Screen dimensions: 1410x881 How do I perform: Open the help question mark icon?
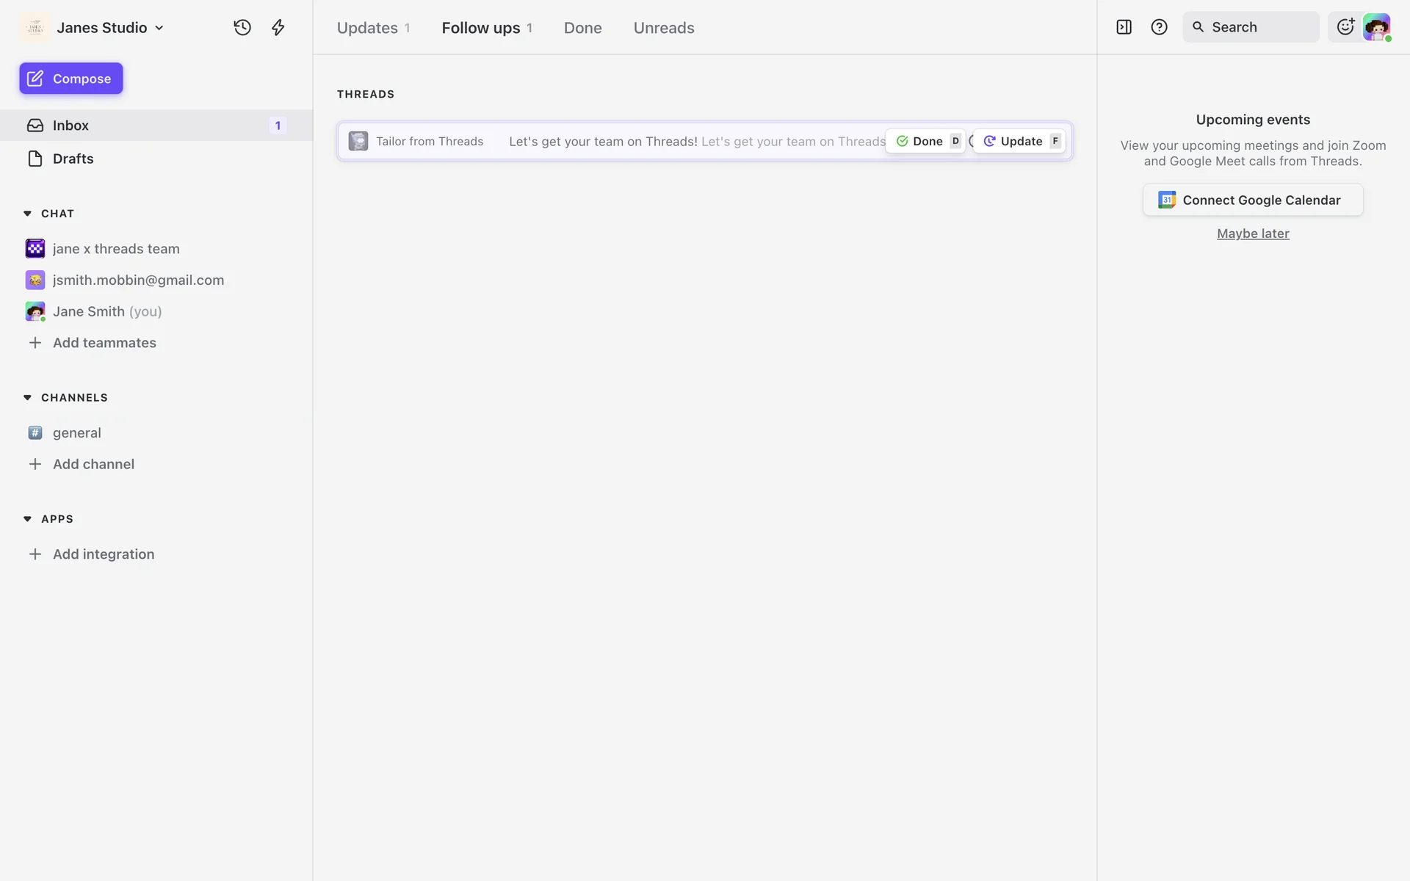coord(1159,27)
